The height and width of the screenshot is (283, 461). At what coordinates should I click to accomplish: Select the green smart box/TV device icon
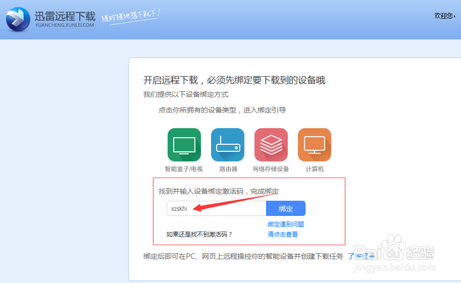tap(184, 145)
